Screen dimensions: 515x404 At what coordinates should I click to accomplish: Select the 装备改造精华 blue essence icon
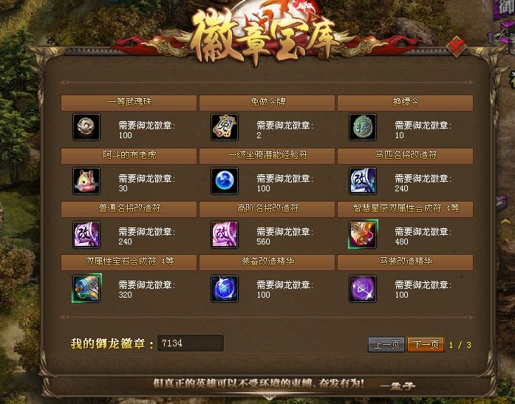pyautogui.click(x=225, y=289)
